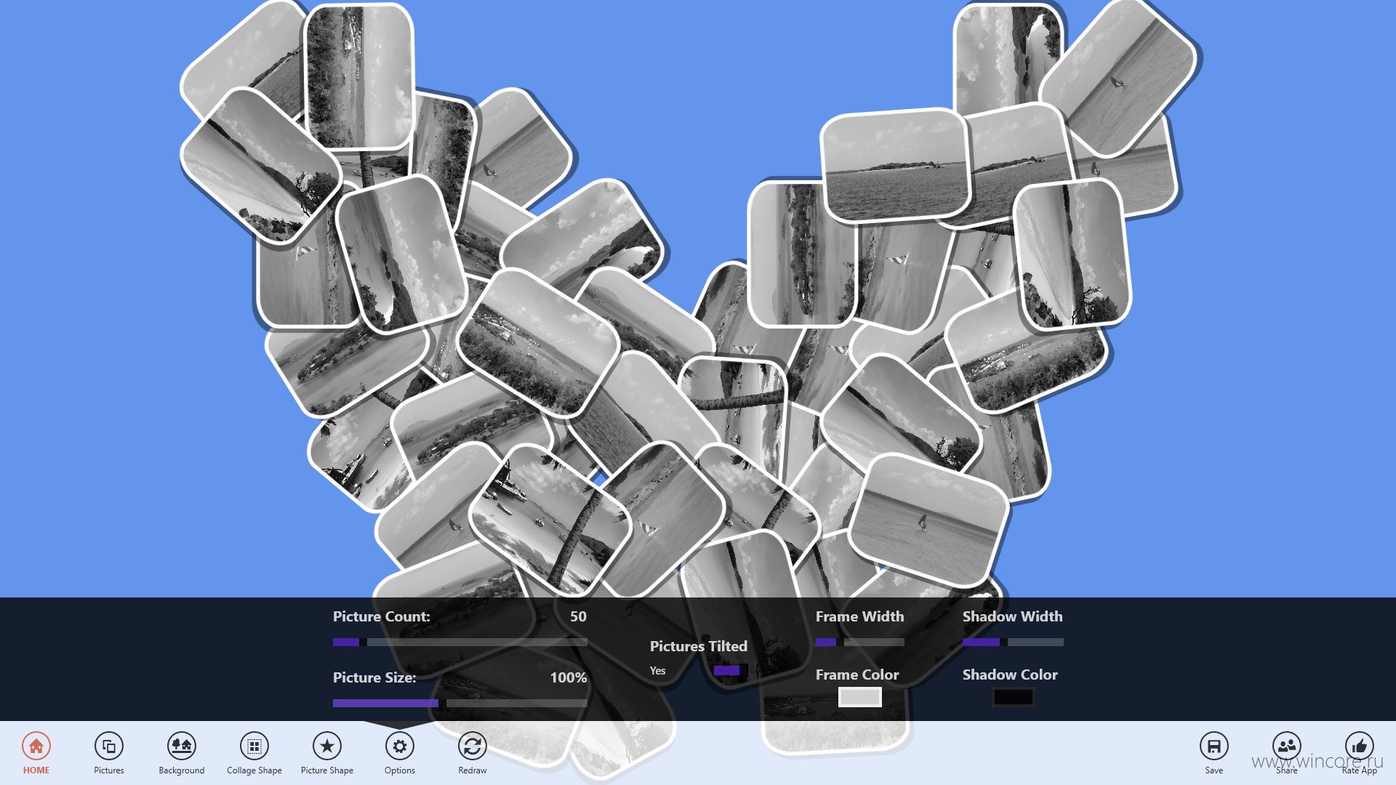Click the Shadow Width label

(1012, 616)
